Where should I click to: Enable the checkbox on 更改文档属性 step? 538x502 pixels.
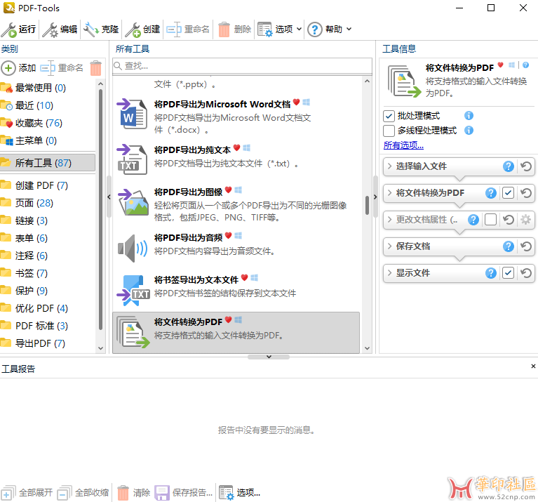click(x=490, y=220)
